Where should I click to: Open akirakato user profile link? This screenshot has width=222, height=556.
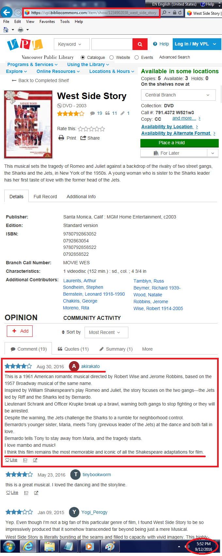tap(90, 366)
